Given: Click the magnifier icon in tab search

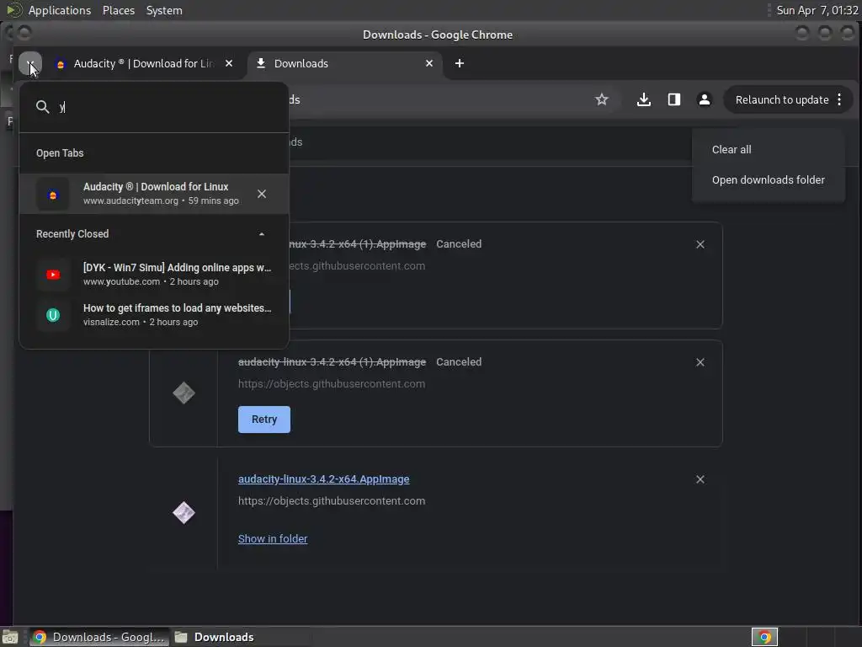Looking at the screenshot, I should click(x=43, y=107).
